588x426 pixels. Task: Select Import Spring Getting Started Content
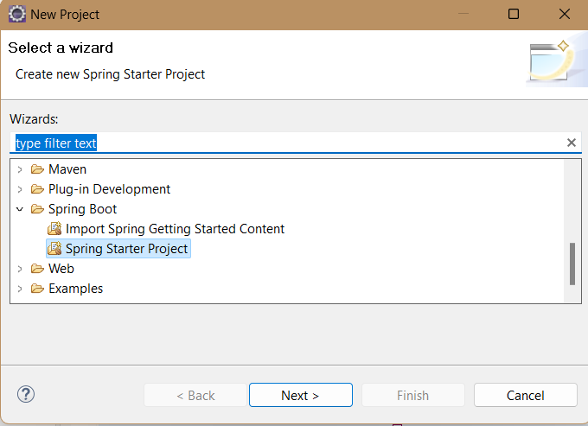[176, 229]
